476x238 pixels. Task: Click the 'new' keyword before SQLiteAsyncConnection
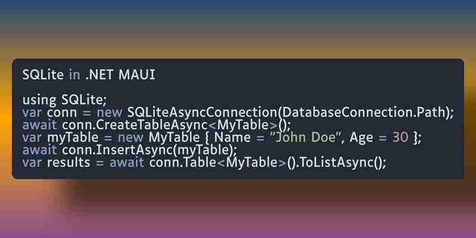click(109, 114)
